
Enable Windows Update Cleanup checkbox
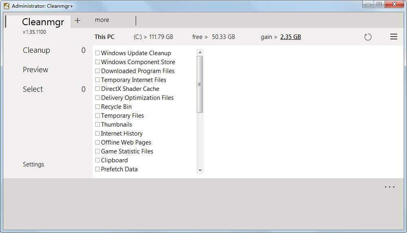pyautogui.click(x=98, y=53)
